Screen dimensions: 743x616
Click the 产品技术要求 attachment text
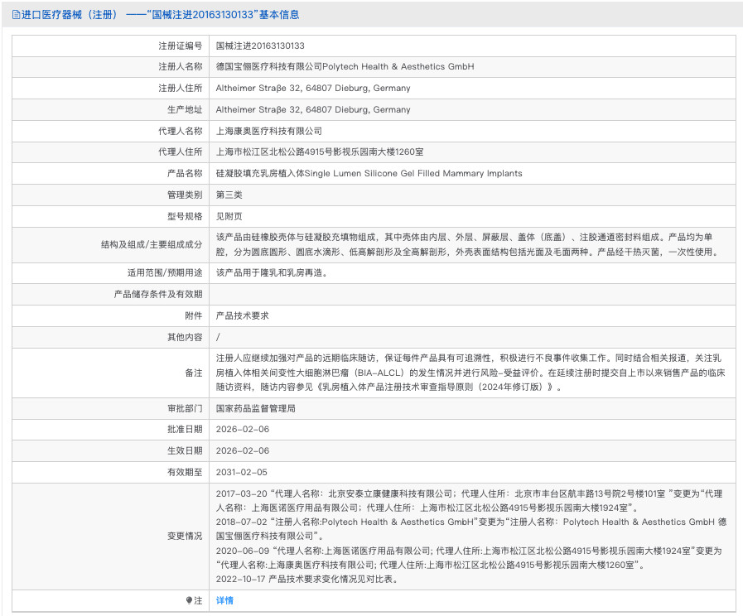(242, 315)
